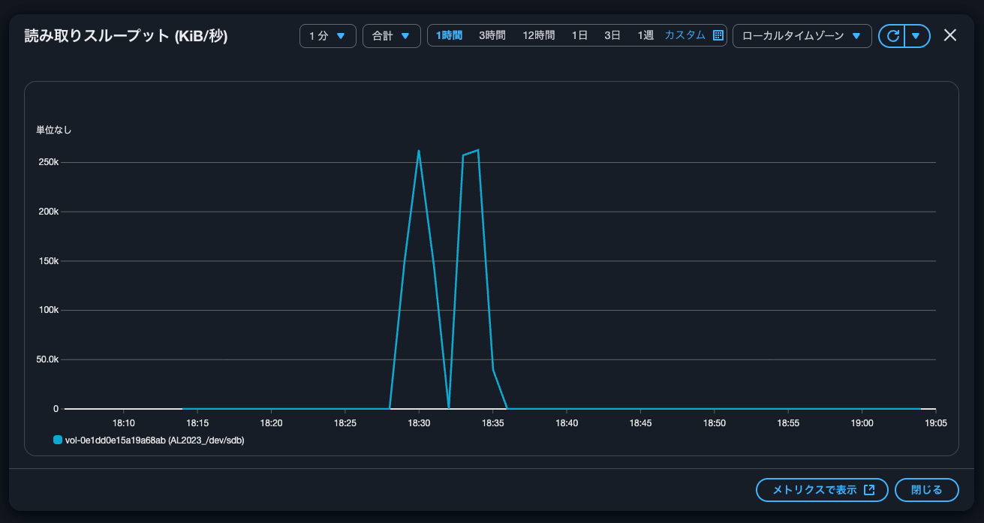Image resolution: width=984 pixels, height=523 pixels.
Task: Click the external link icon in メトリクスで表示
Action: pos(869,490)
